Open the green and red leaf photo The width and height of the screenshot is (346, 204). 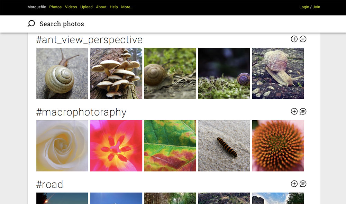tap(170, 146)
